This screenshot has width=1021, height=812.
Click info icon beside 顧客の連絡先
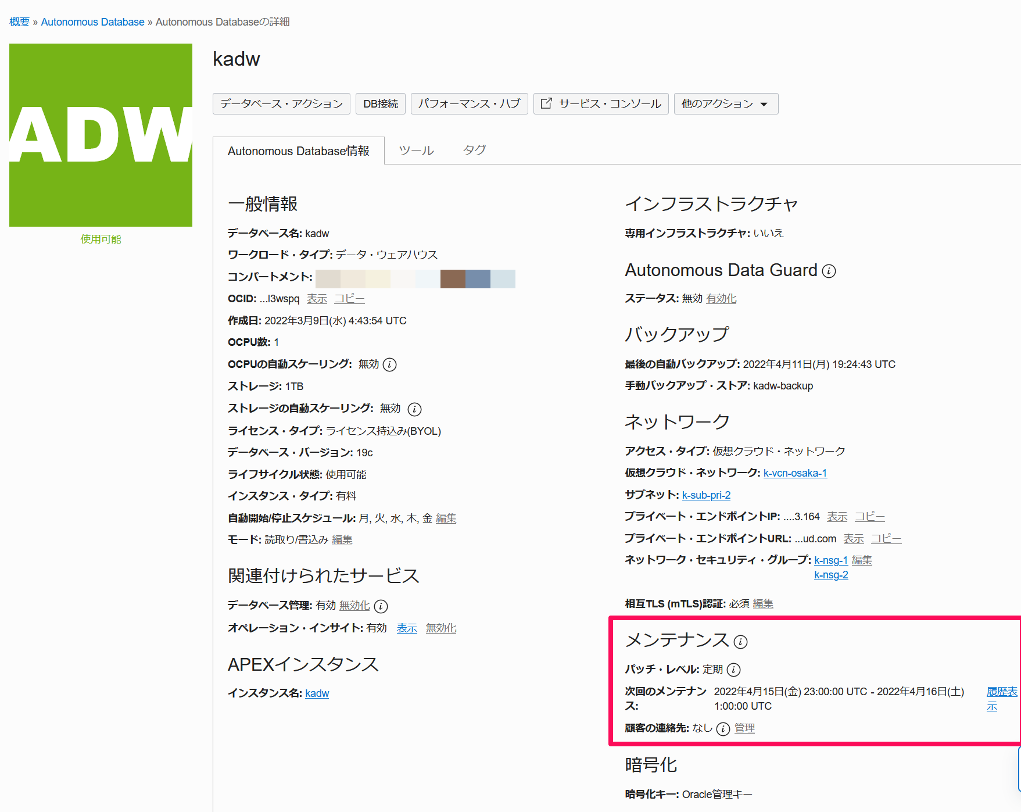coord(722,728)
